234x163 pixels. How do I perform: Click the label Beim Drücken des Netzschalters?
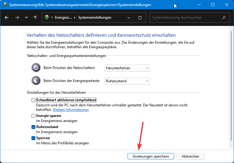tap(69, 68)
